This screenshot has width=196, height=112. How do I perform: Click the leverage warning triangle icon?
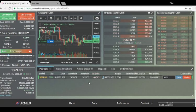pyautogui.click(x=30, y=51)
